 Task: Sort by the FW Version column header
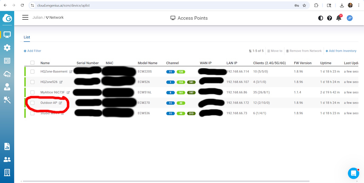click(x=303, y=63)
